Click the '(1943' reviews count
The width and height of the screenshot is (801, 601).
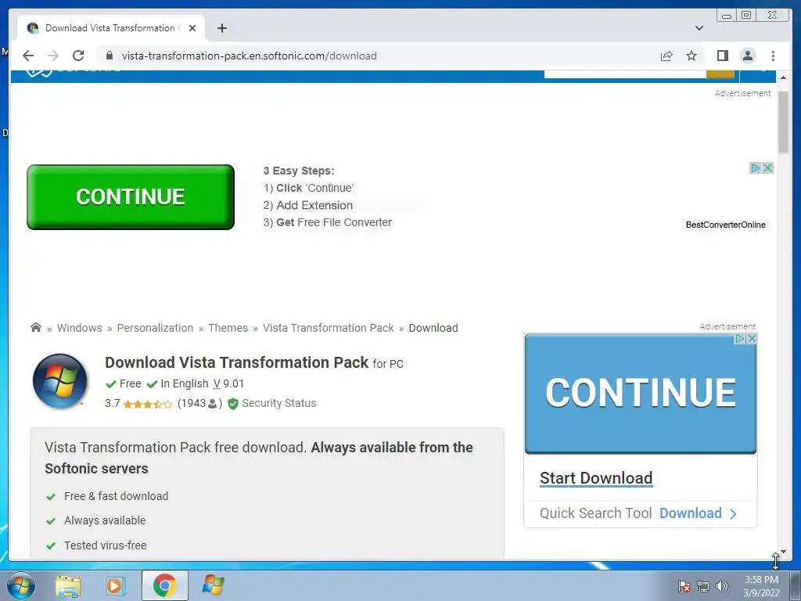click(192, 403)
